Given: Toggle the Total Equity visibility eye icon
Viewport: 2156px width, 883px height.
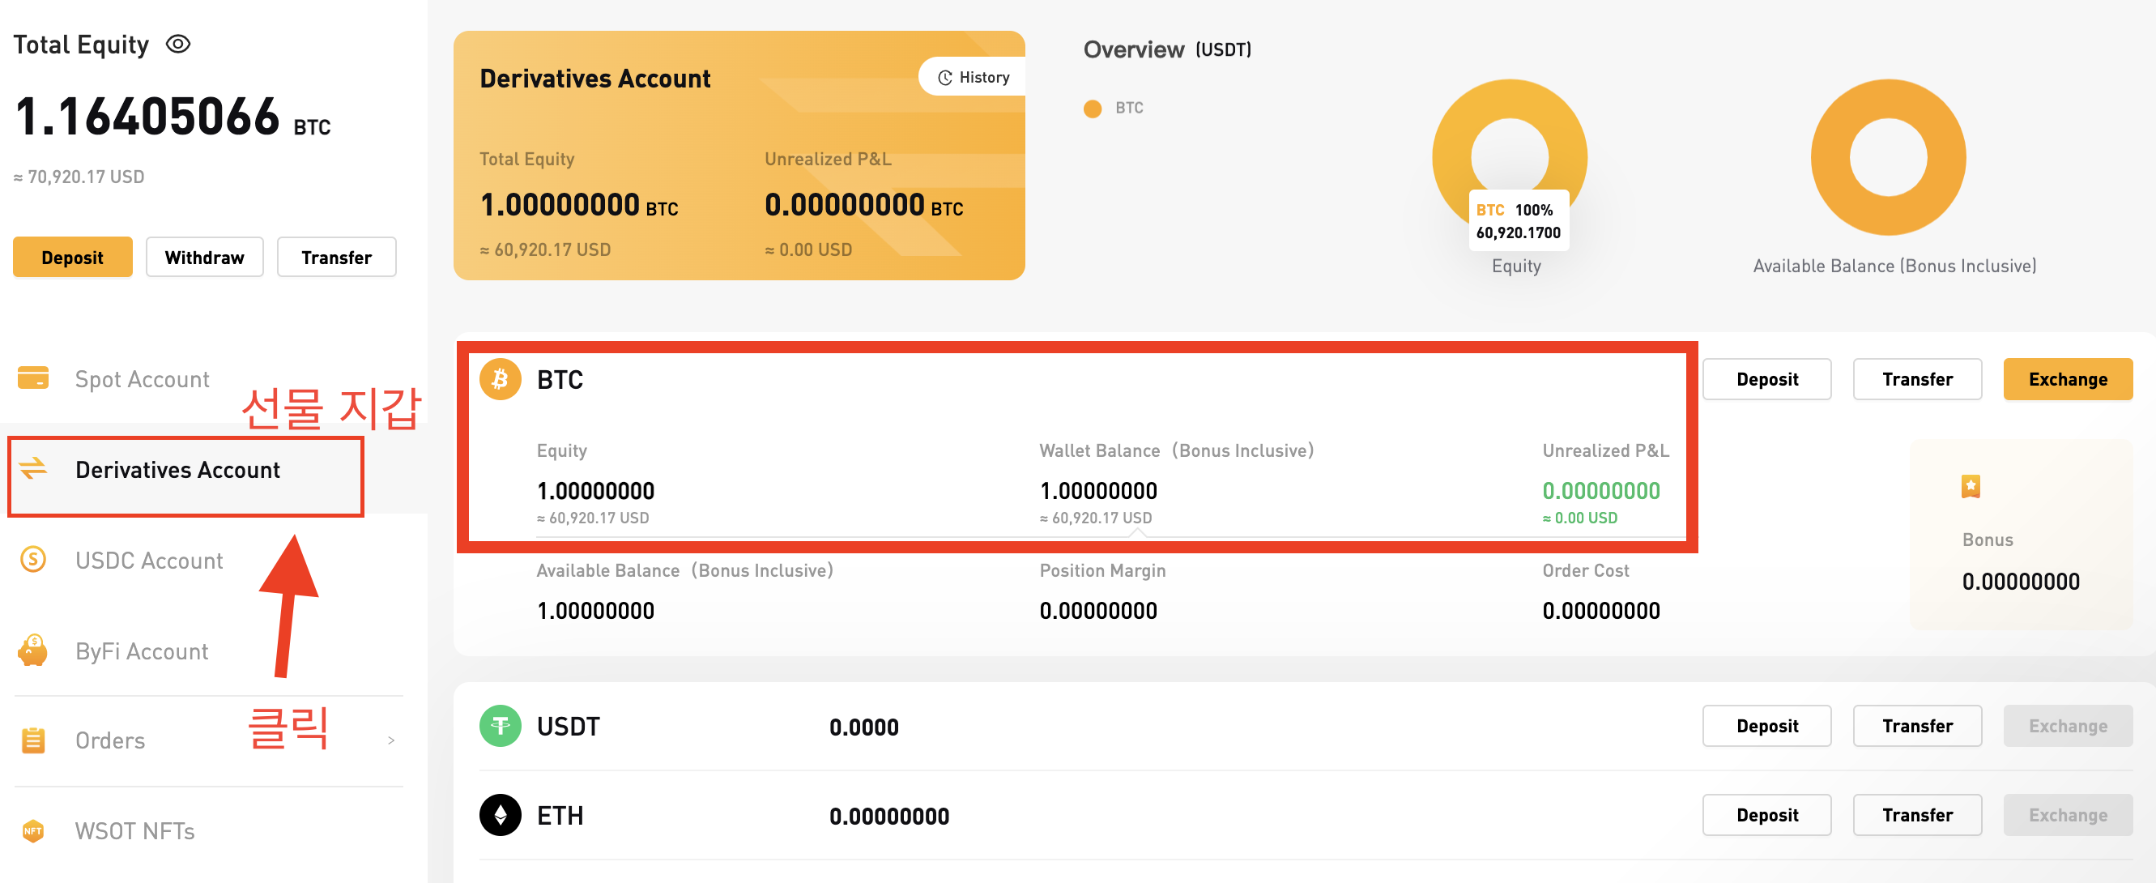Looking at the screenshot, I should [x=178, y=44].
